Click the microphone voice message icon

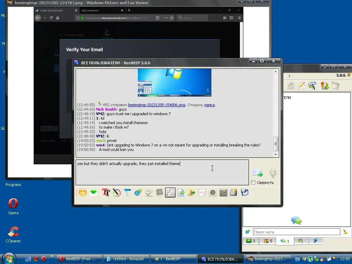point(273,173)
